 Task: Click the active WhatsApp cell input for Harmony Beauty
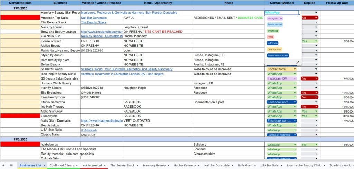coord(281,13)
